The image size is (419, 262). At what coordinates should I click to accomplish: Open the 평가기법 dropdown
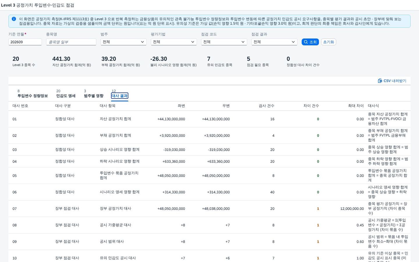(x=174, y=42)
